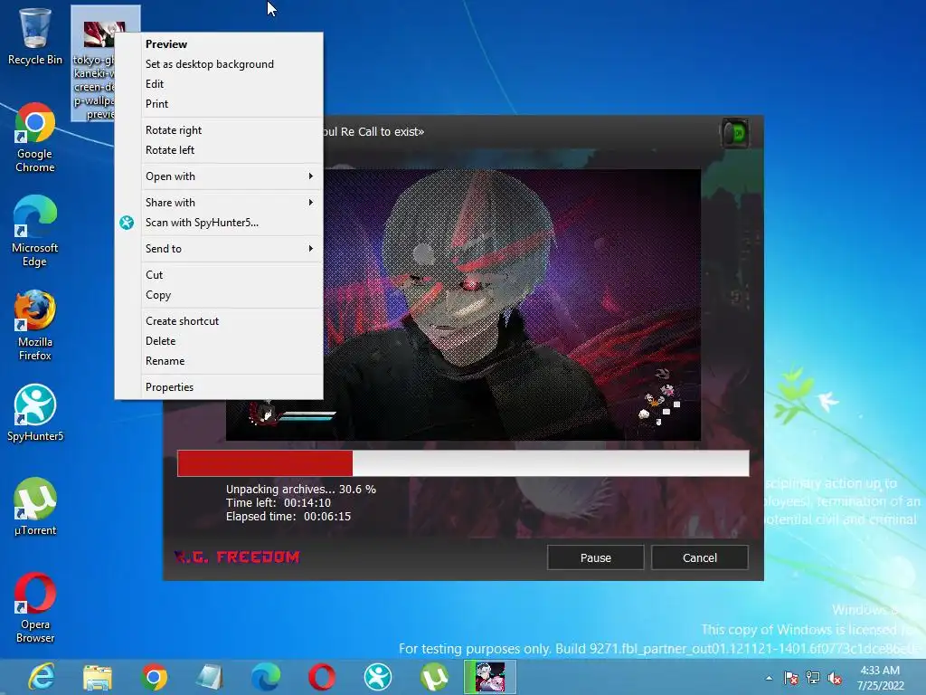926x695 pixels.
Task: Open the network tray icon
Action: coord(813,678)
